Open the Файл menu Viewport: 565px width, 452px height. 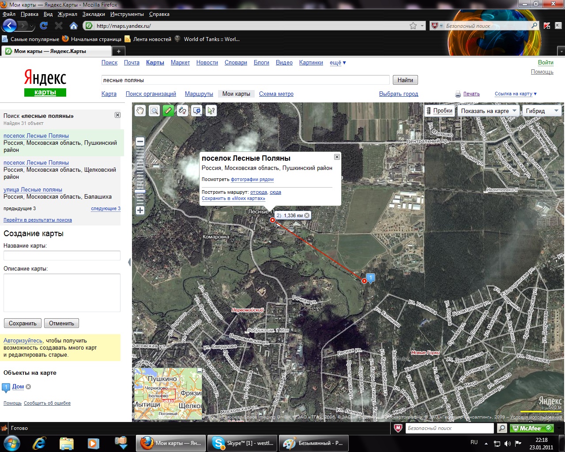(9, 14)
